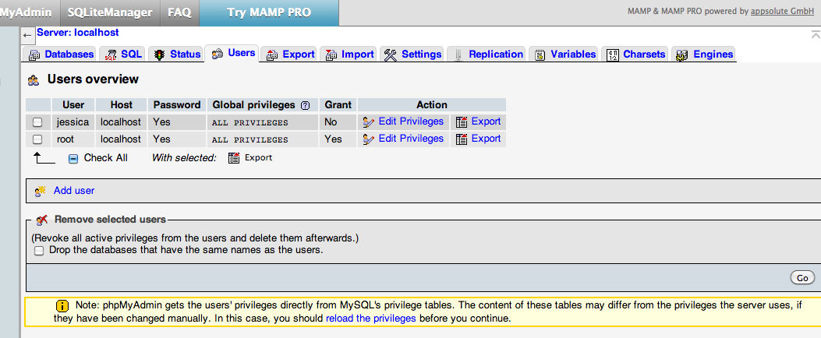Viewport: 821px width, 338px height.
Task: Click the Charsets tab icon
Action: click(613, 55)
